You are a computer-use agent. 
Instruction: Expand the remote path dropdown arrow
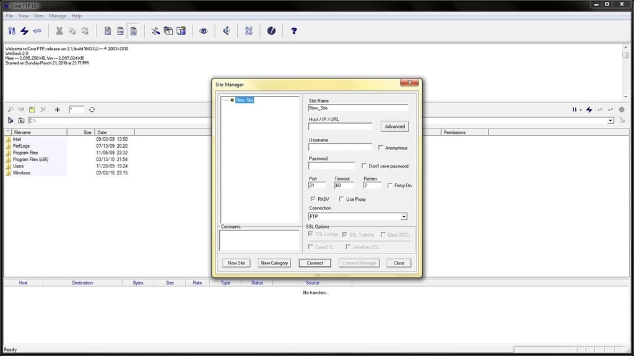tap(610, 121)
